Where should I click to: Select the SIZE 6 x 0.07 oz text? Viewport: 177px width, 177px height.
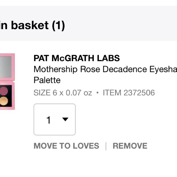[x=63, y=93]
